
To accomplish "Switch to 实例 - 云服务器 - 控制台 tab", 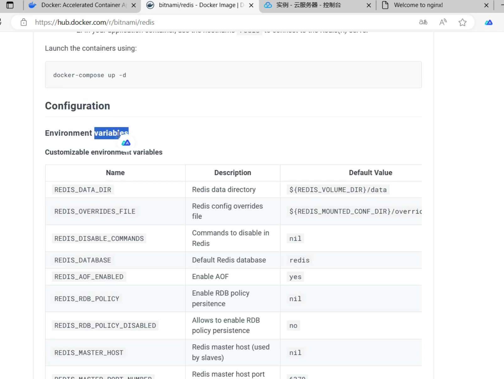I will (x=308, y=5).
